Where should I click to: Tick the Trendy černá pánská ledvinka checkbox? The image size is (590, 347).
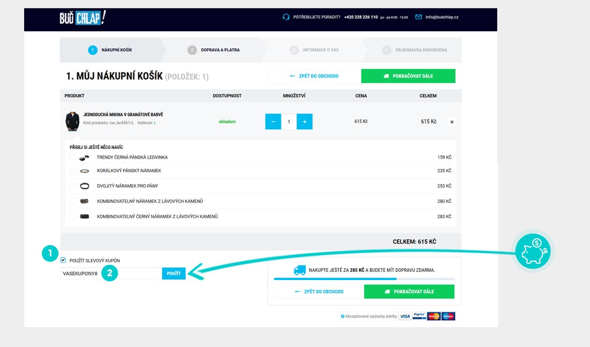tap(72, 157)
